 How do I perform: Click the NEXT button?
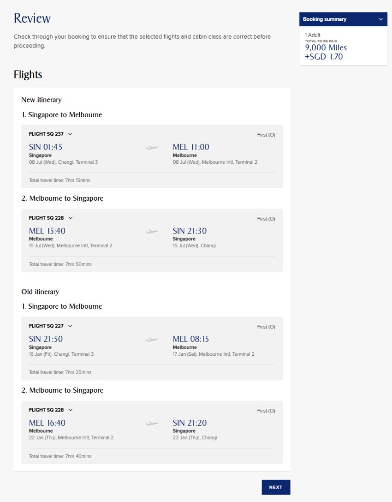point(276,487)
